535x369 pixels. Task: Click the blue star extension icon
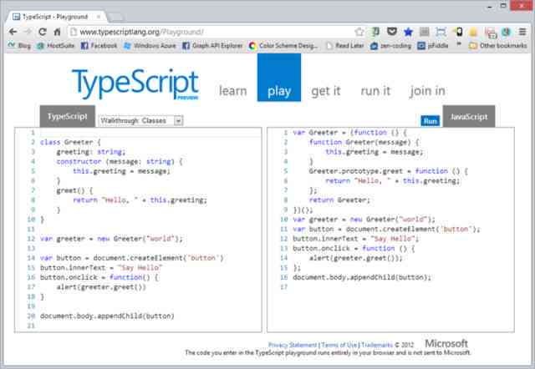click(408, 32)
